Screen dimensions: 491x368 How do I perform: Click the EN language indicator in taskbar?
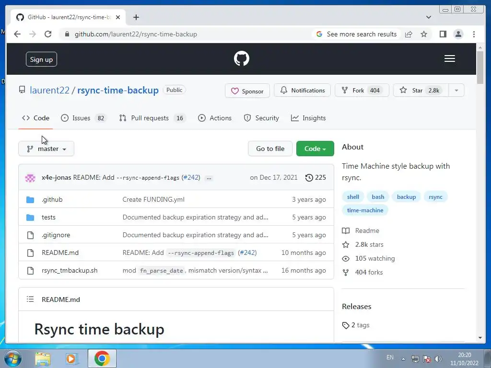390,357
